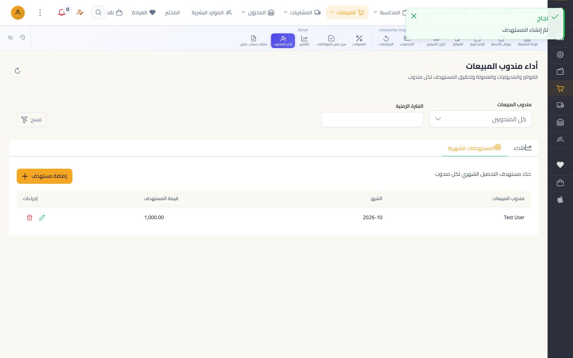Edit the Test User target row
Viewport: 573px width, 358px height.
pyautogui.click(x=42, y=218)
